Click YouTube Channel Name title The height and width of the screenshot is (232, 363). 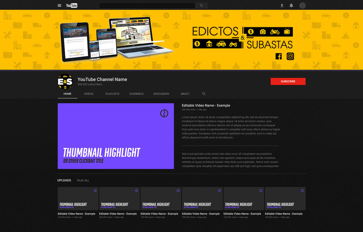pyautogui.click(x=102, y=79)
